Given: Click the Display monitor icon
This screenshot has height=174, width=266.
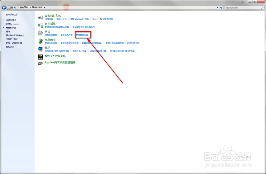Looking at the screenshot, I should (x=40, y=49).
